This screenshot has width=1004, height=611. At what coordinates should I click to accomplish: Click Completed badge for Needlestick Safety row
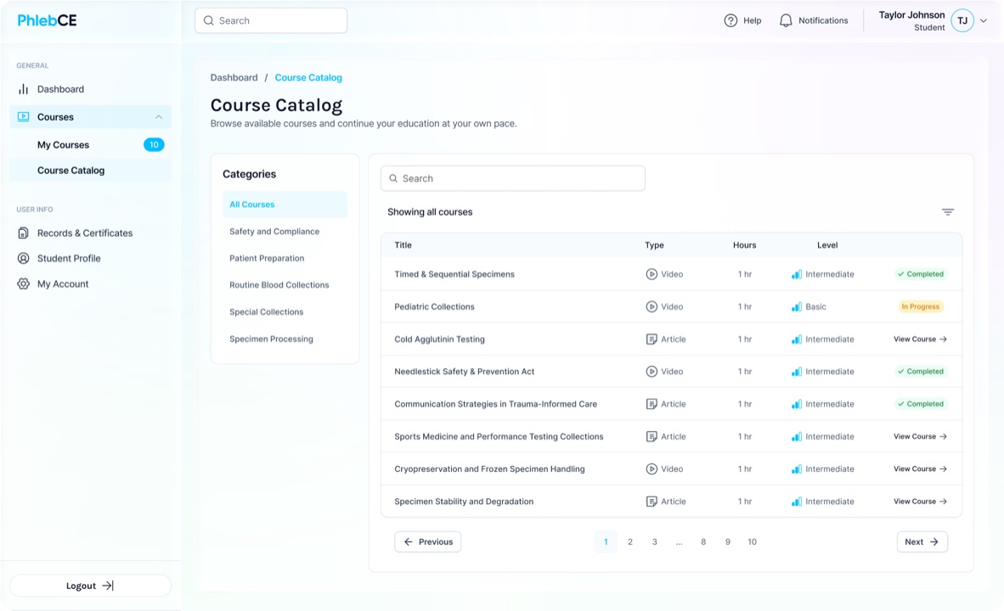click(x=921, y=371)
